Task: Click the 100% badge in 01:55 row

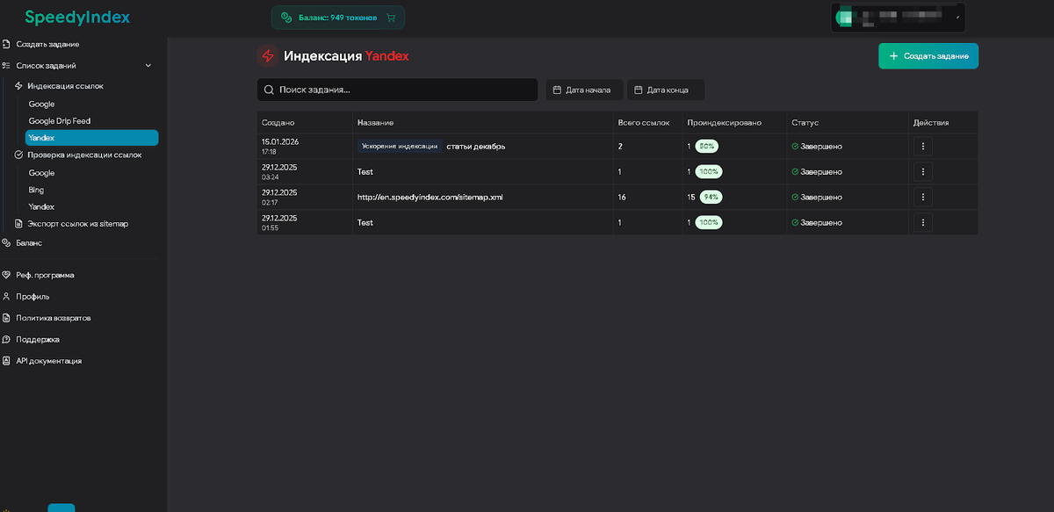Action: 708,222
